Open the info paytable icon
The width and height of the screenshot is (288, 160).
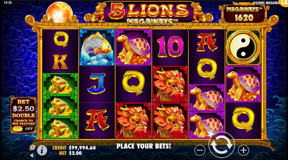click(x=42, y=150)
